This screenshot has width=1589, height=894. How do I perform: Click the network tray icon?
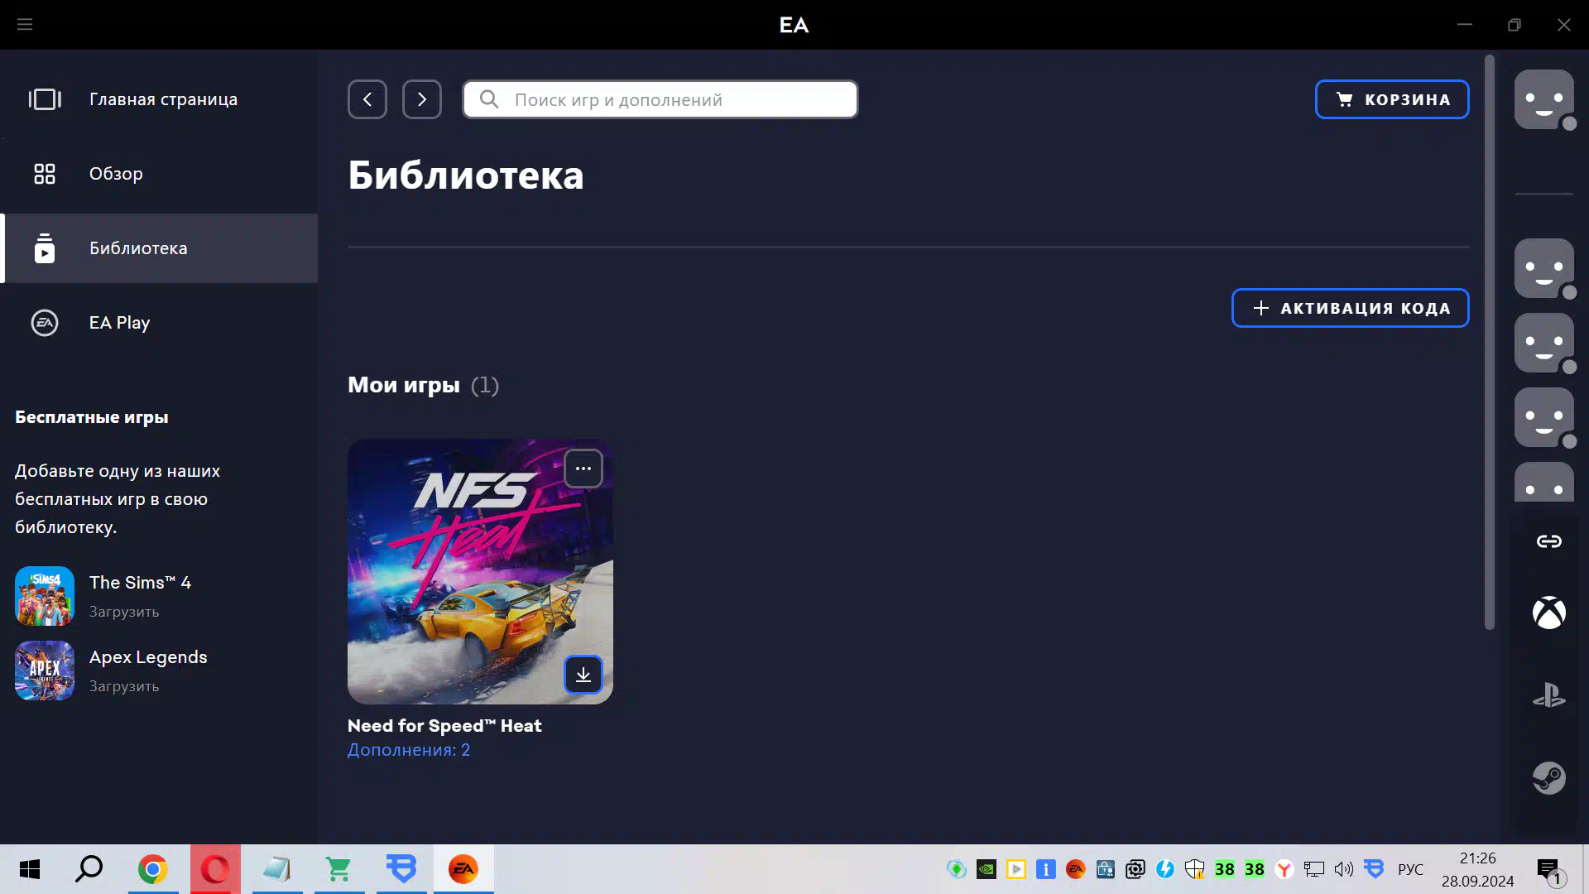pyautogui.click(x=1314, y=869)
